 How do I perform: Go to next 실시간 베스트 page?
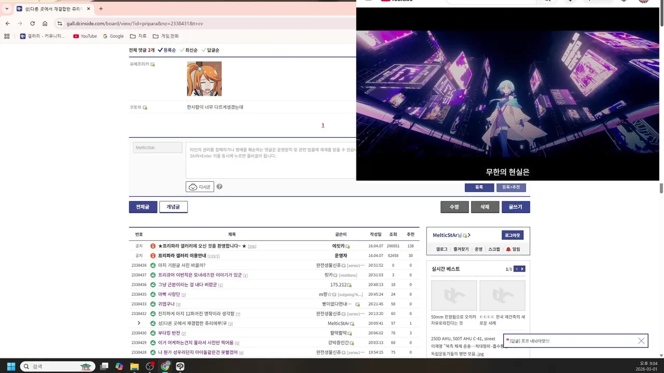523,269
